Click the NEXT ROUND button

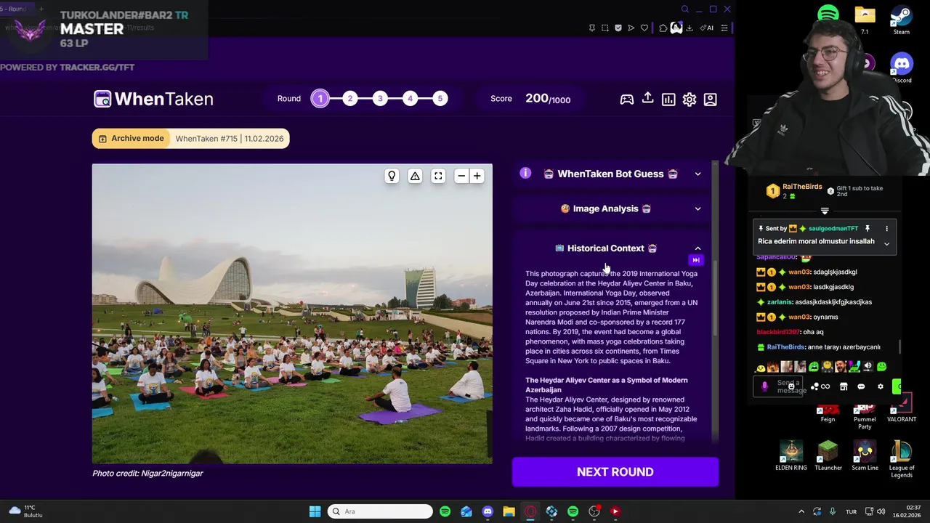[x=615, y=472]
